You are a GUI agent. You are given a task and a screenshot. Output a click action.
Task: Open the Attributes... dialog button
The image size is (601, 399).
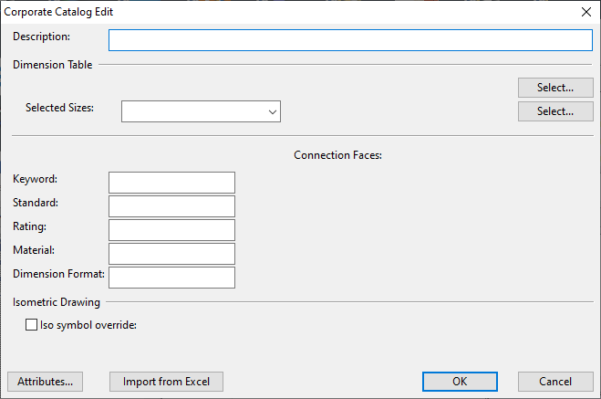46,382
